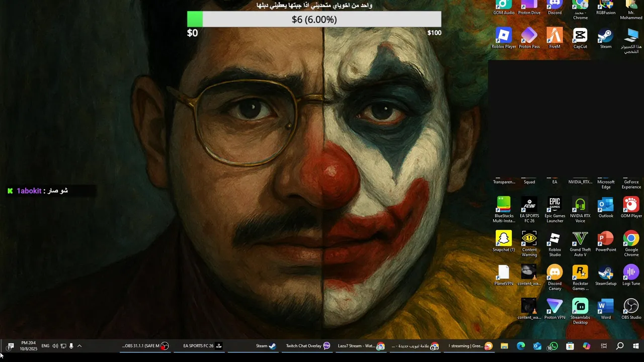The width and height of the screenshot is (644, 362).
Task: Switch to the streaming Chrome taskbar window
Action: tap(470, 346)
